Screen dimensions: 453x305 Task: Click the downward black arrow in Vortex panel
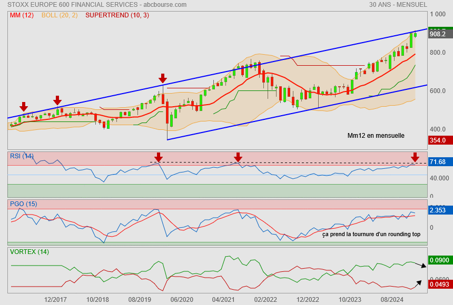420,265
